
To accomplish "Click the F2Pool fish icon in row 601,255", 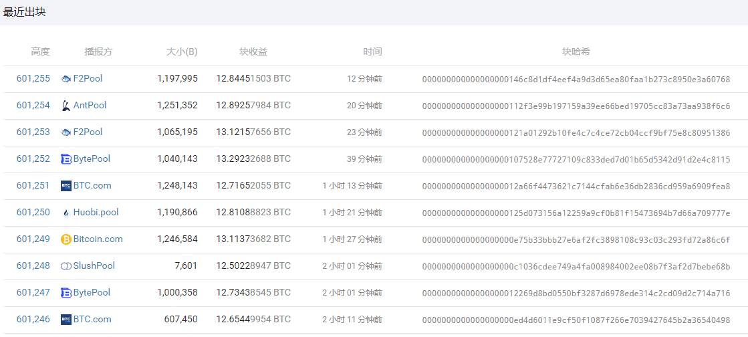I will 66,79.
